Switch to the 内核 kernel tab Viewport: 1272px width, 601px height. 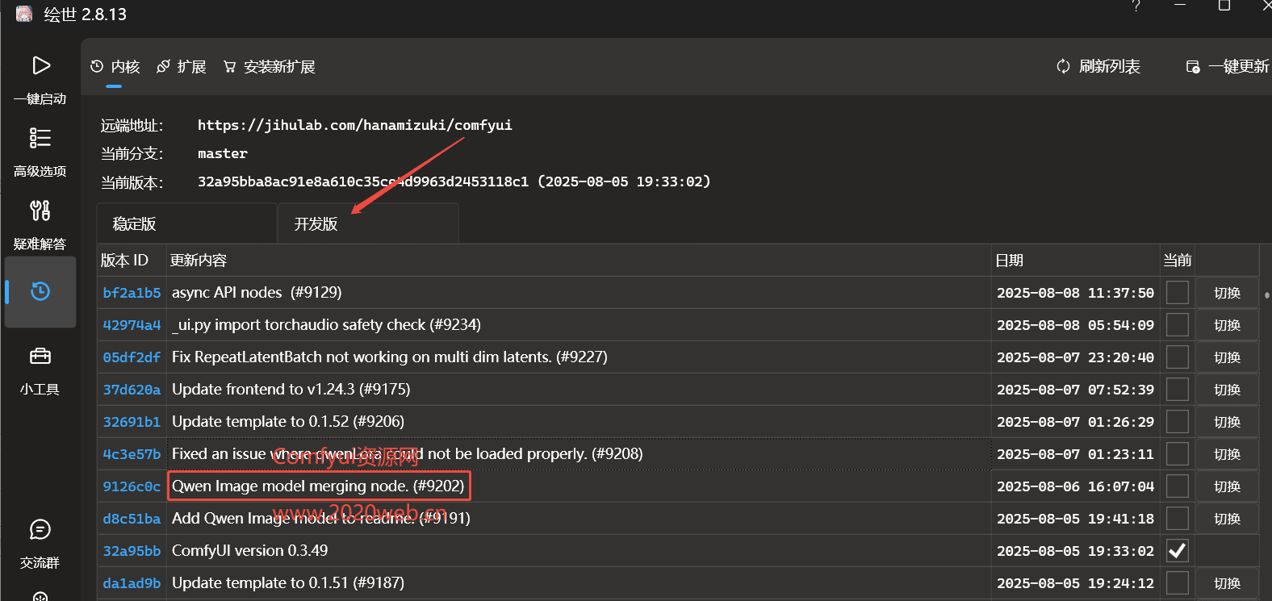115,67
